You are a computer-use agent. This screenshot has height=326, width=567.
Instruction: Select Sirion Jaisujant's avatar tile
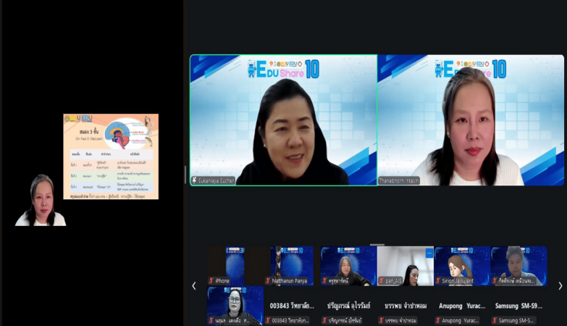click(462, 265)
